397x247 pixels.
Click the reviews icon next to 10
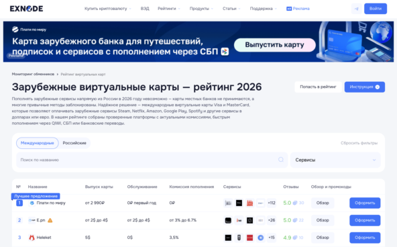[295, 238]
